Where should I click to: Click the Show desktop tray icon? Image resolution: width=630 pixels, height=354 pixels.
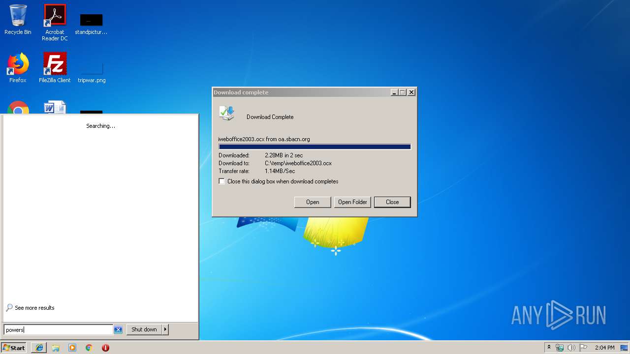pyautogui.click(x=625, y=348)
